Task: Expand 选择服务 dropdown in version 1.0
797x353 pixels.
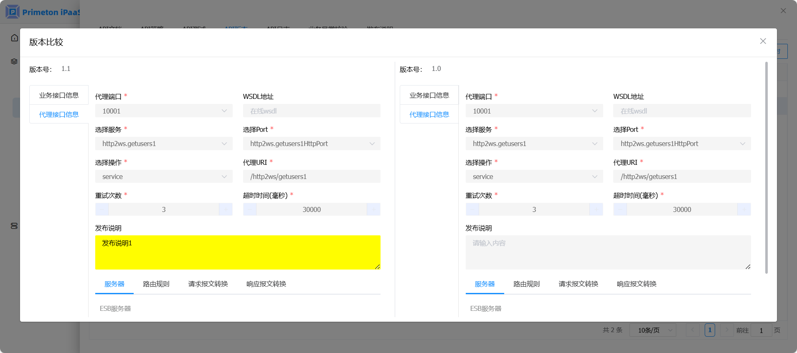Action: coord(534,144)
